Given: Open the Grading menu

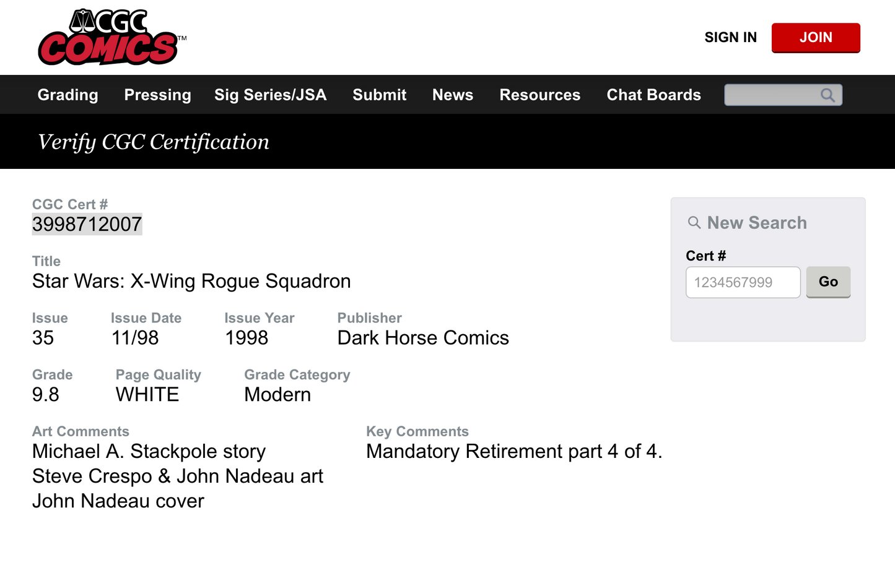Looking at the screenshot, I should tap(68, 95).
